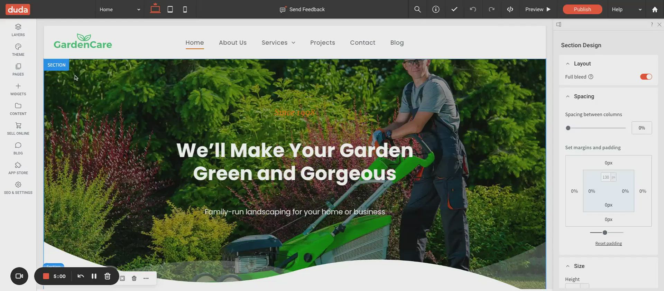Open Sell Online store settings
664x291 pixels.
tap(18, 129)
